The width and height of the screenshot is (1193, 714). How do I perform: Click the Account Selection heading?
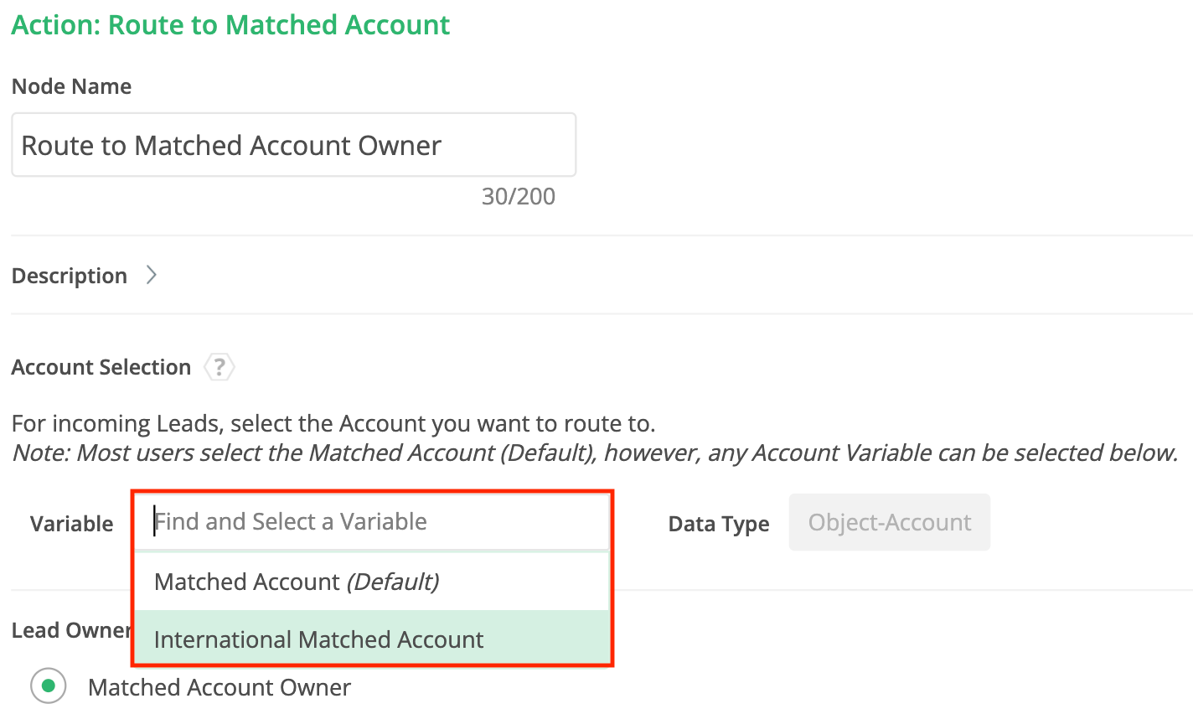101,367
